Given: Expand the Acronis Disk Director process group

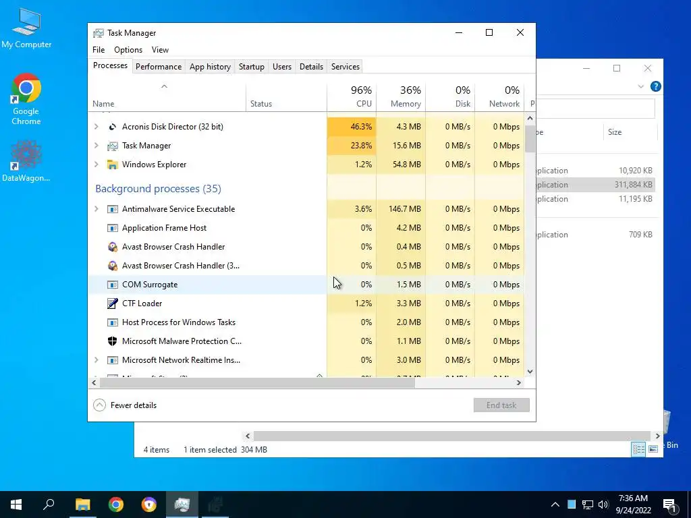Looking at the screenshot, I should 96,127.
